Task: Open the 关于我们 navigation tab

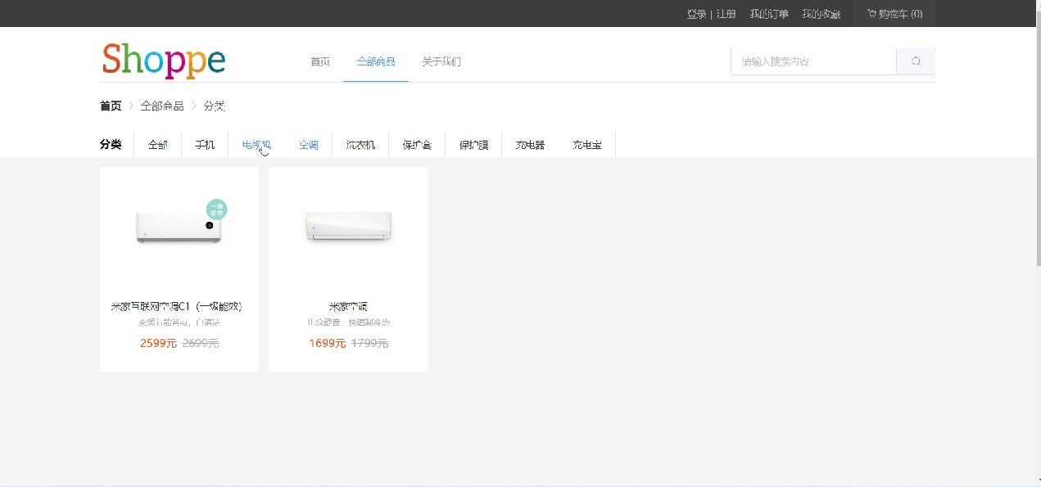Action: point(441,61)
